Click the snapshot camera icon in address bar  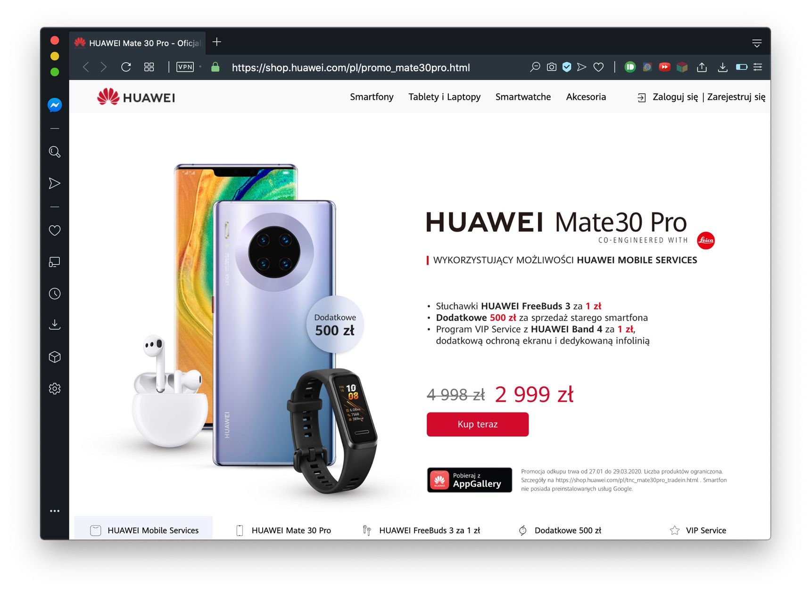point(551,67)
